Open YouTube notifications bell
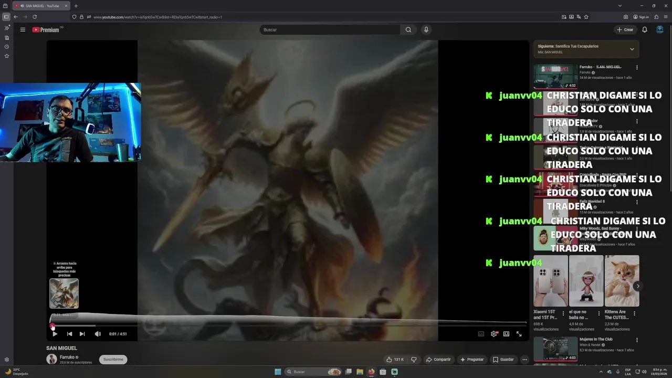672x378 pixels. [x=645, y=30]
